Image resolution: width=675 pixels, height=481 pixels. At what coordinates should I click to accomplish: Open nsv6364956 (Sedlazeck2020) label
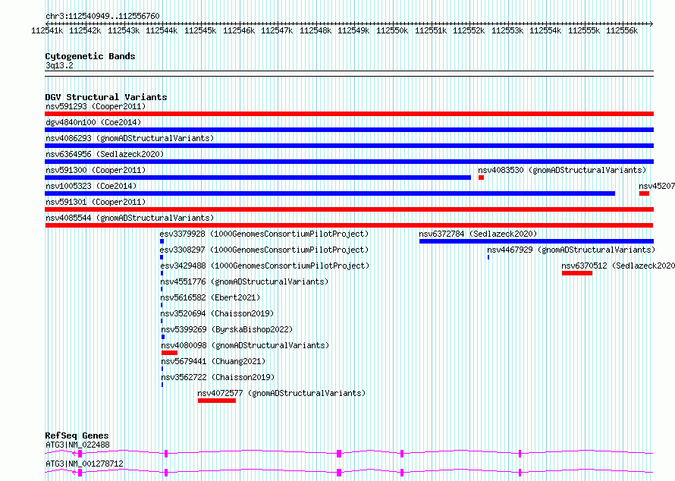pyautogui.click(x=105, y=154)
